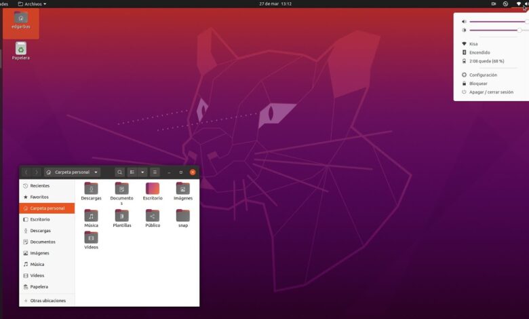The height and width of the screenshot is (319, 529).
Task: Expand the Encendido Bluetooth entry
Action: click(491, 52)
